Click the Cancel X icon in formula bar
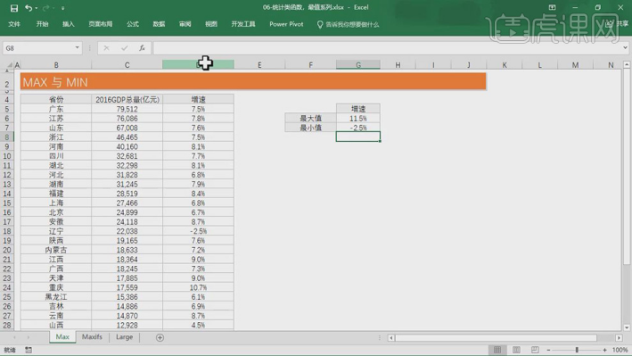The height and width of the screenshot is (356, 632). click(106, 48)
